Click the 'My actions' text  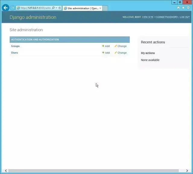coord(148,53)
